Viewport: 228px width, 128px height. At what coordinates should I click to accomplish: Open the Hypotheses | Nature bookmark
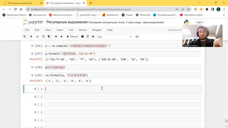click(x=14, y=15)
